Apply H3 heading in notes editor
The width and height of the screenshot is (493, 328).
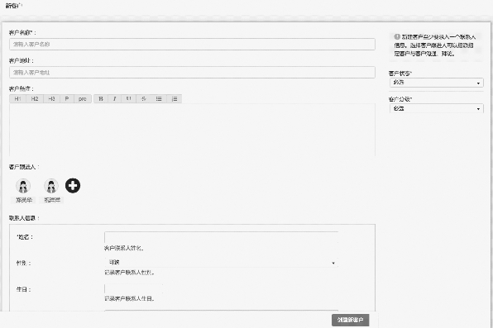coord(51,98)
